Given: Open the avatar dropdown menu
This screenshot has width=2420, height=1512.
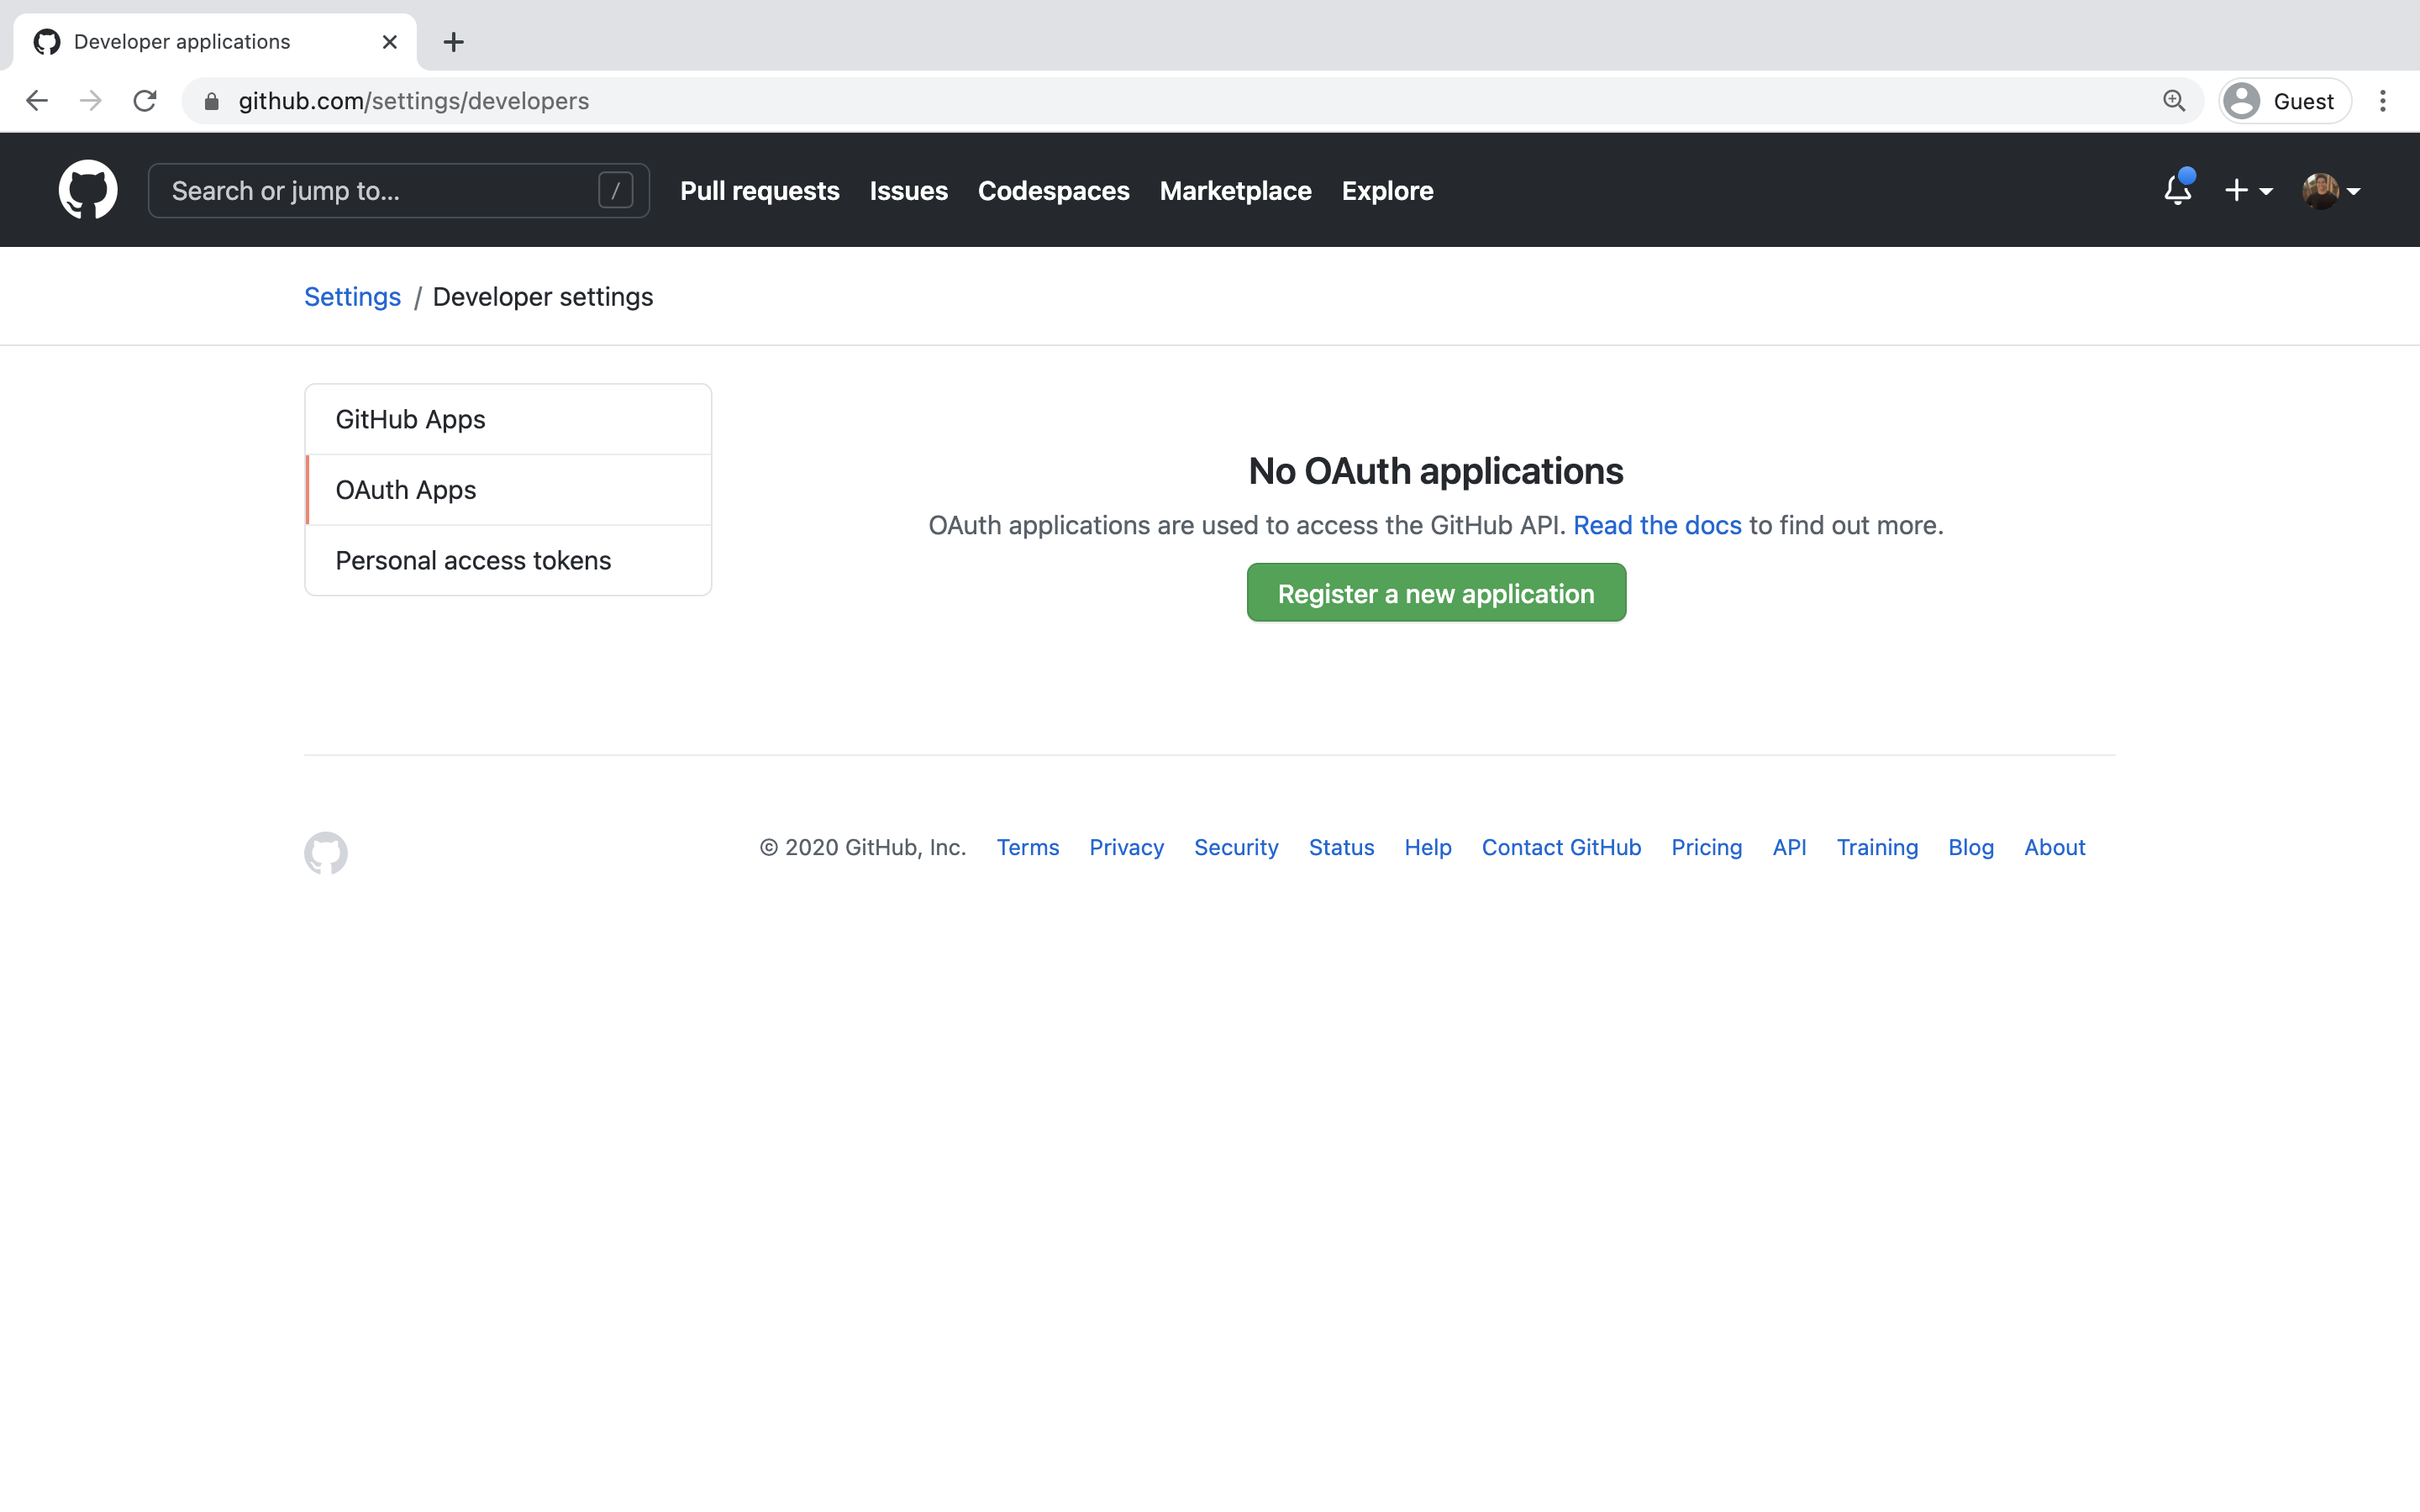Looking at the screenshot, I should 2352,190.
